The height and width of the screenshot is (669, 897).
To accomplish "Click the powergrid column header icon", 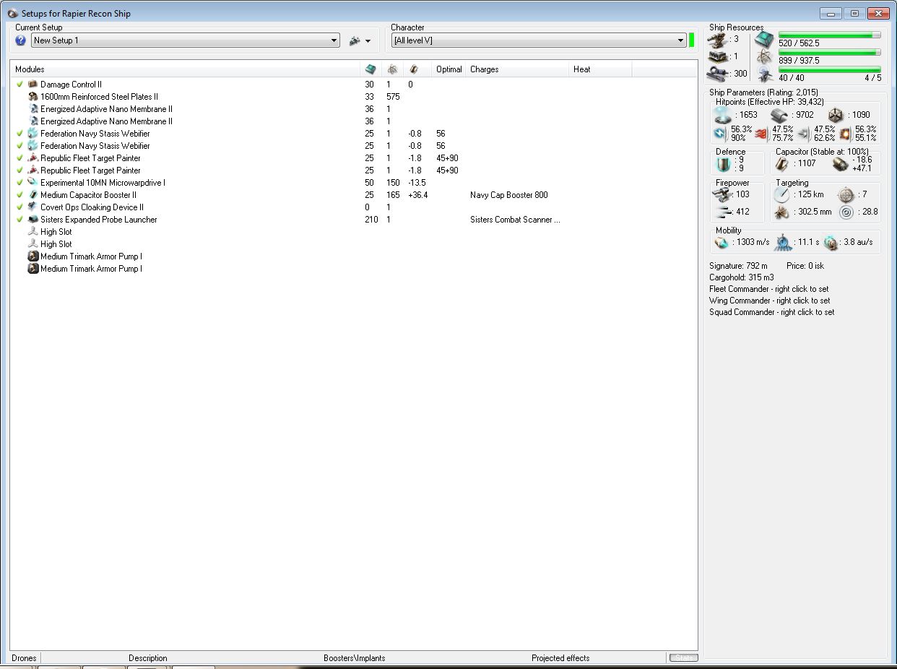I will tap(392, 69).
